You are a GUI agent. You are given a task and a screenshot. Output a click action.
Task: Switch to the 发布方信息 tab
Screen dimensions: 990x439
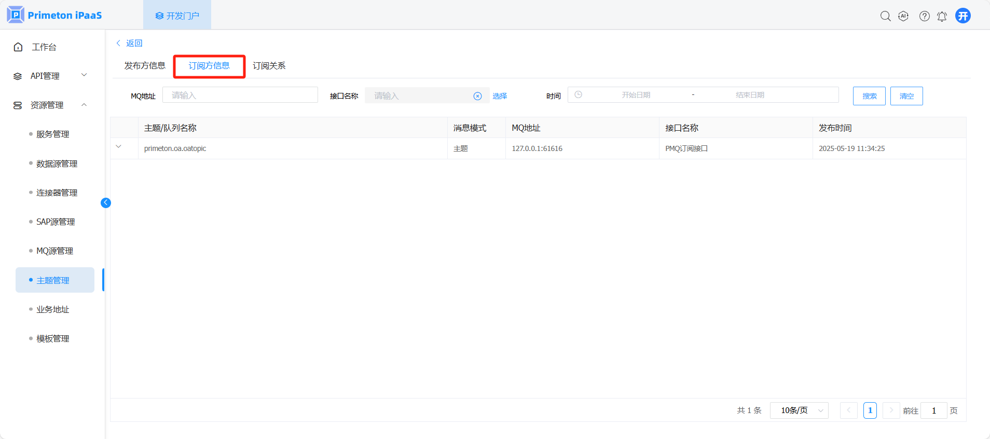pos(145,66)
